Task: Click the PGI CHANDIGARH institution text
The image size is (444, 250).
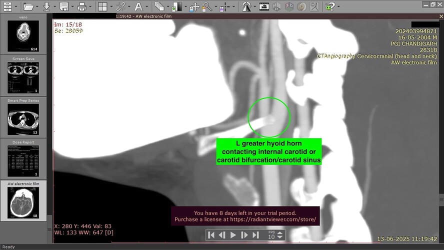Action: click(413, 43)
